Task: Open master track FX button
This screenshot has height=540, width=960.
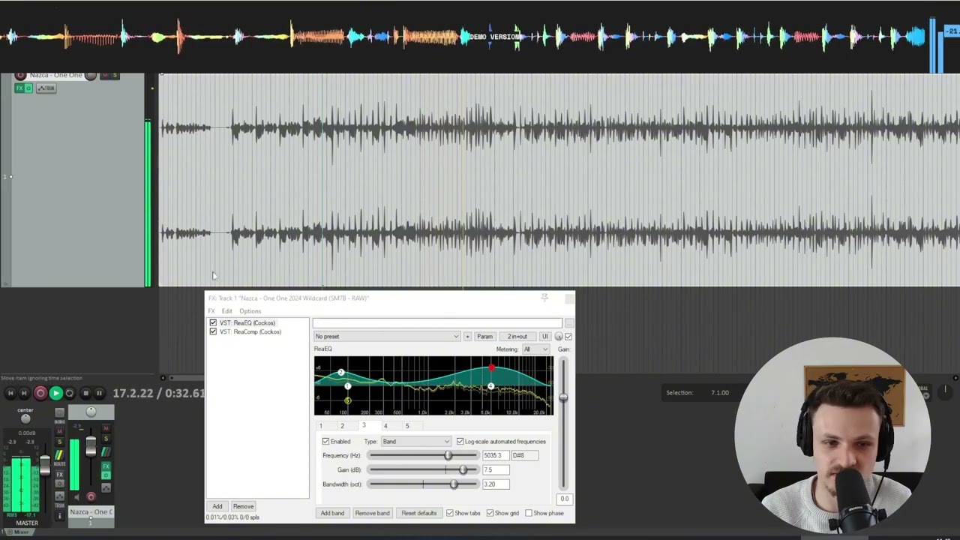Action: coord(59,475)
